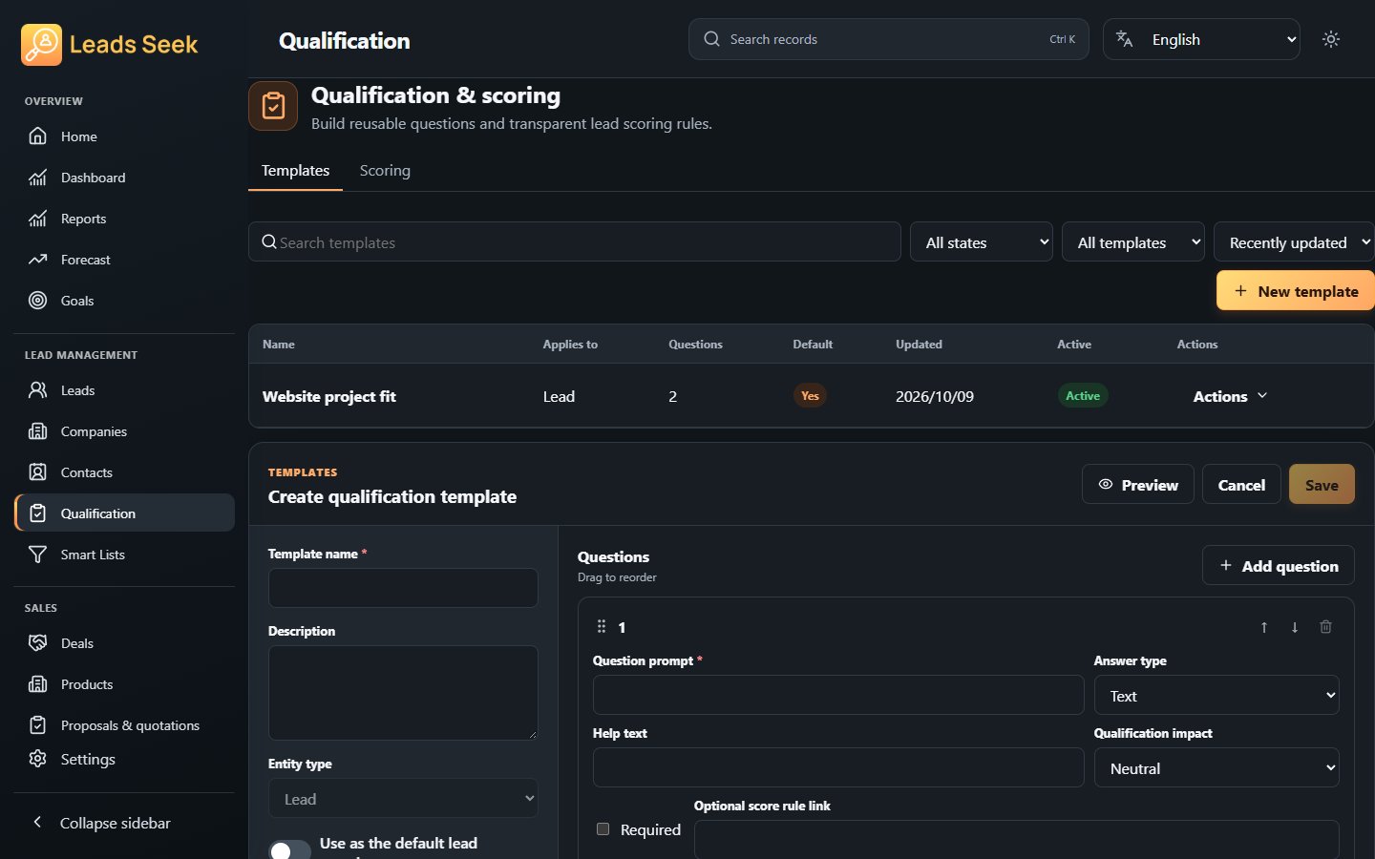Go to Contacts

tap(124, 472)
